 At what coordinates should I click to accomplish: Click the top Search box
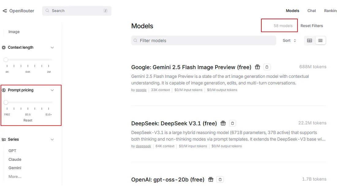(x=77, y=11)
